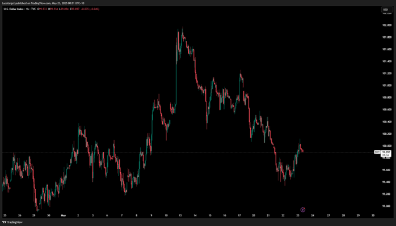The width and height of the screenshot is (396, 226).
Task: Click the 15 date label on the time axis
Action: (210, 216)
